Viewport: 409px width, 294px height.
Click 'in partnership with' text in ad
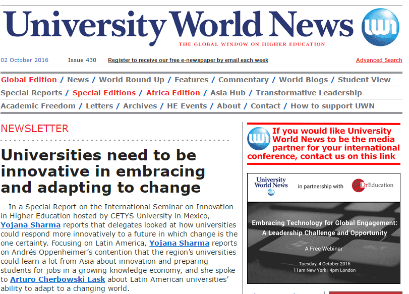(321, 186)
